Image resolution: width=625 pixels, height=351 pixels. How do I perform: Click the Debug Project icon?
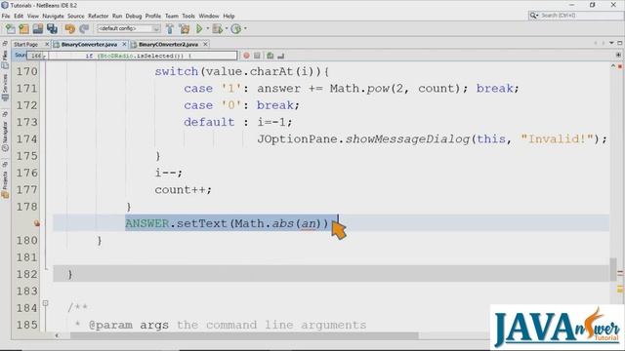click(x=218, y=28)
